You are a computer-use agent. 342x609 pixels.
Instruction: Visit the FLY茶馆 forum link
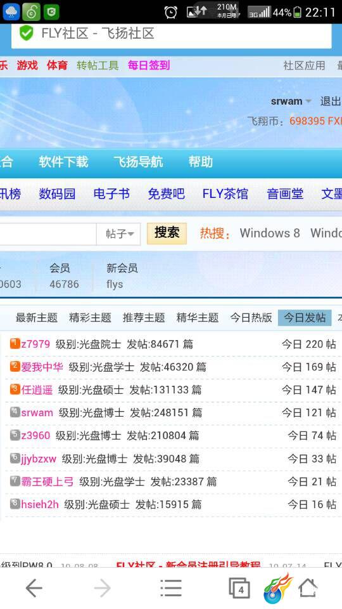coord(225,194)
